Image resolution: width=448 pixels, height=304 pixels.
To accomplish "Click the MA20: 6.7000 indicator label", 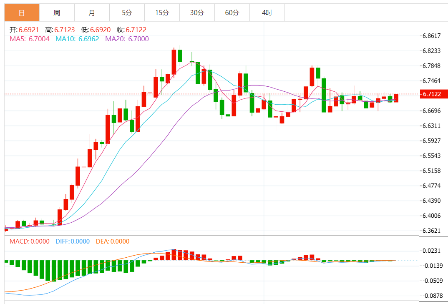I will [x=127, y=39].
